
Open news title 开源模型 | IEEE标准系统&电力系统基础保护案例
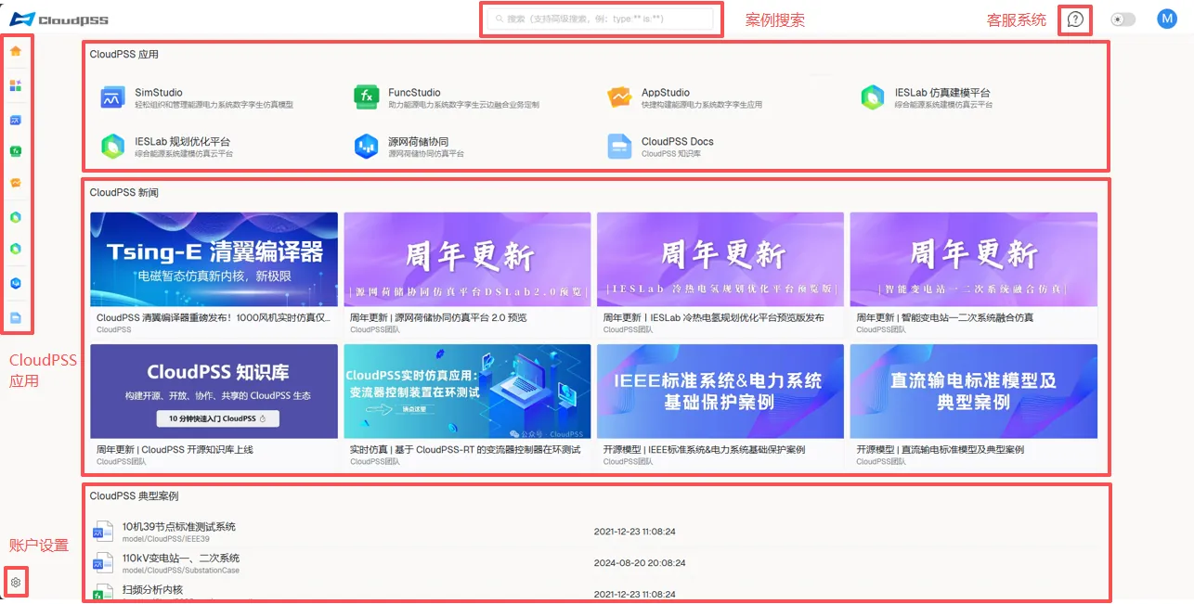pos(705,450)
